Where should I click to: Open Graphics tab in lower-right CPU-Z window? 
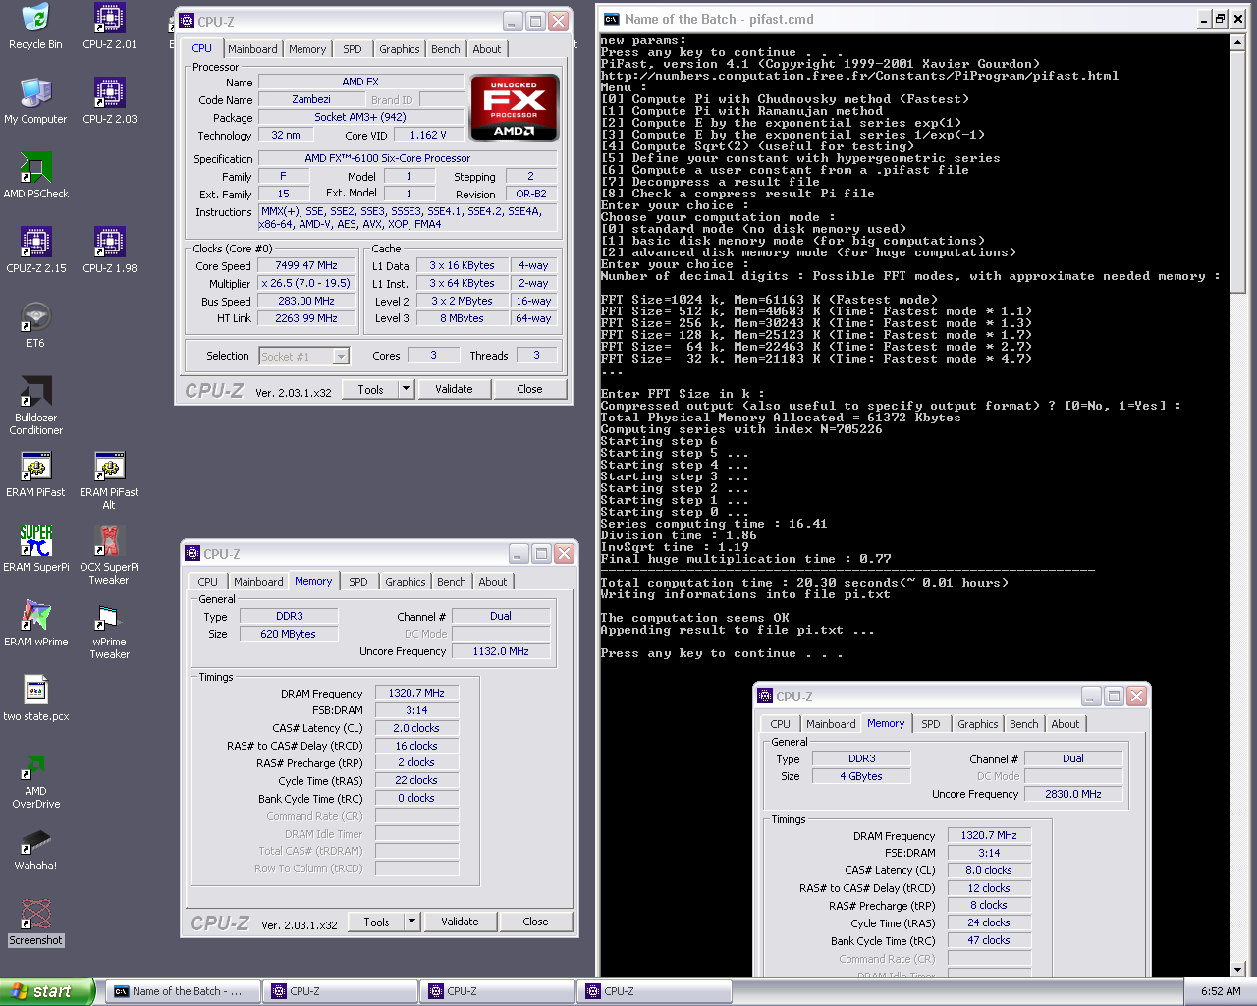click(978, 724)
